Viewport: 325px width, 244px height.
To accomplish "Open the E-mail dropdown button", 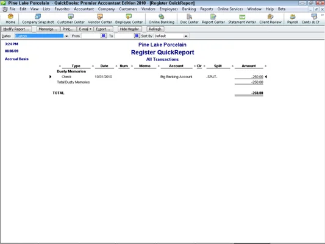I will 85,29.
